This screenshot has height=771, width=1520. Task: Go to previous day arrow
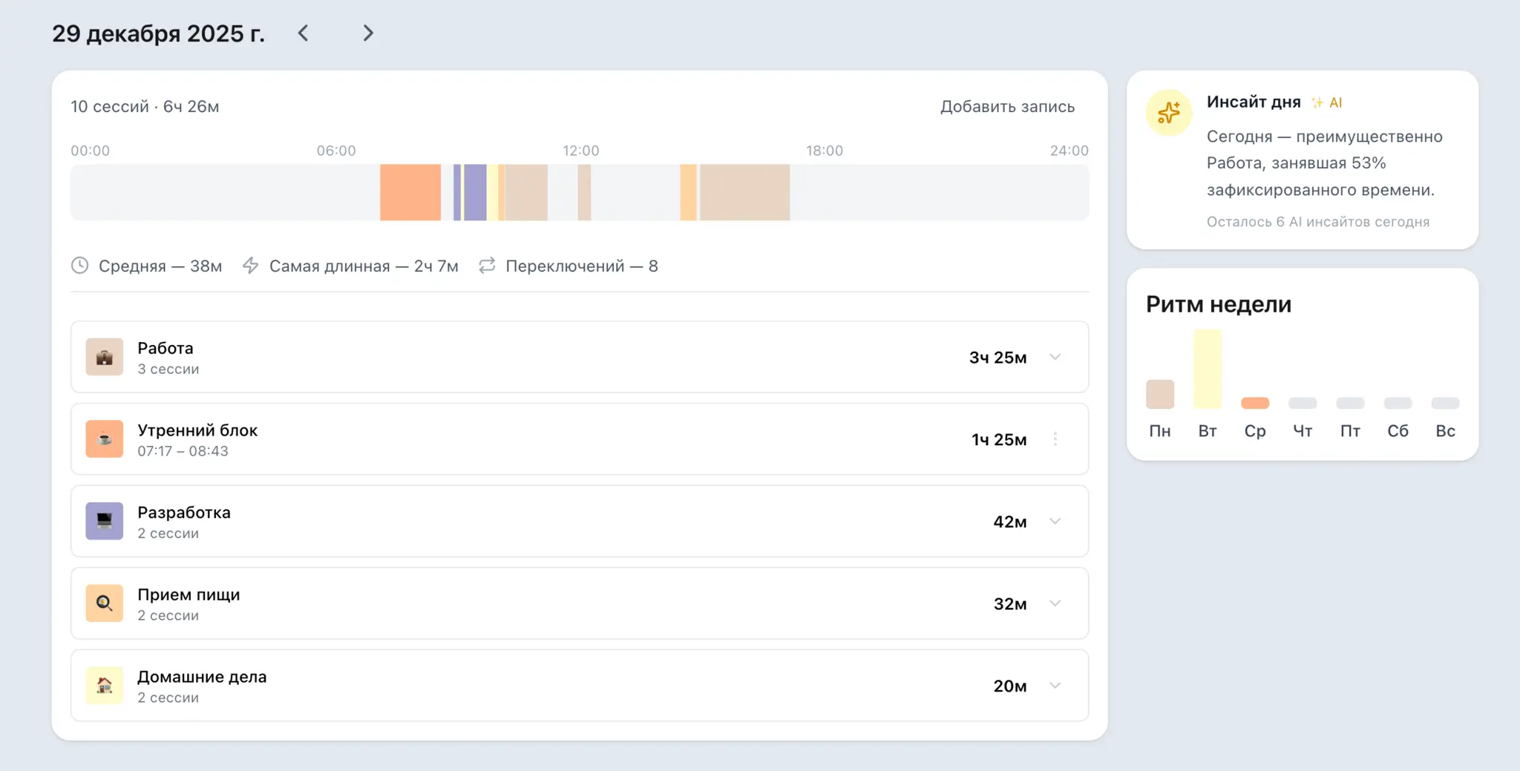[x=303, y=33]
